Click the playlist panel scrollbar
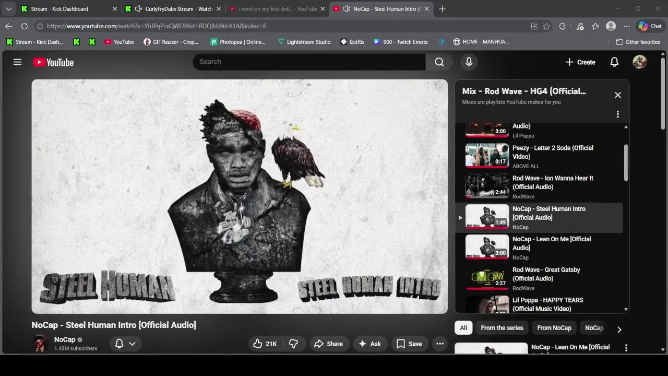The width and height of the screenshot is (668, 376). click(626, 163)
